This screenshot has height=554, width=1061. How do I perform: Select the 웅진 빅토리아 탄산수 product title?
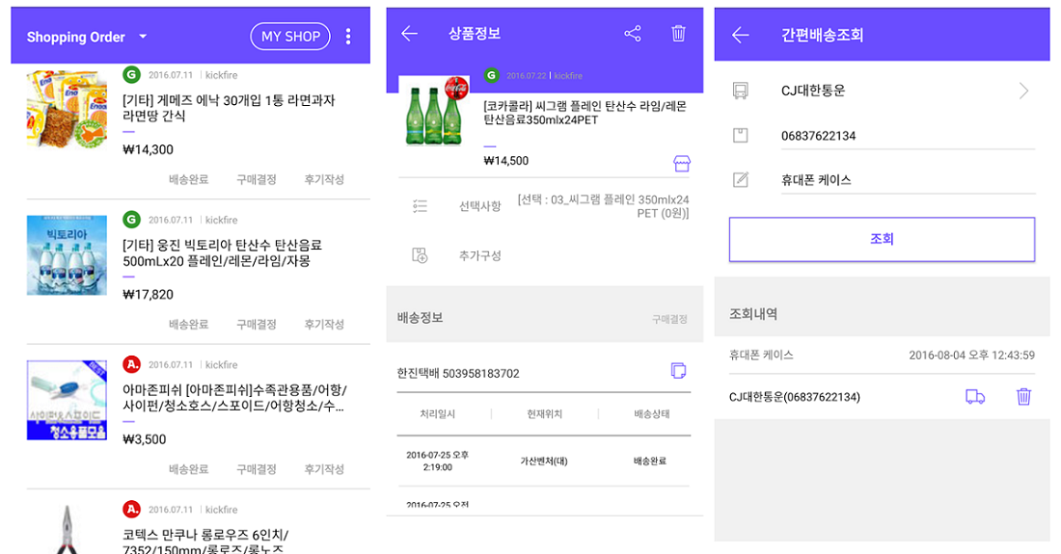click(x=223, y=252)
